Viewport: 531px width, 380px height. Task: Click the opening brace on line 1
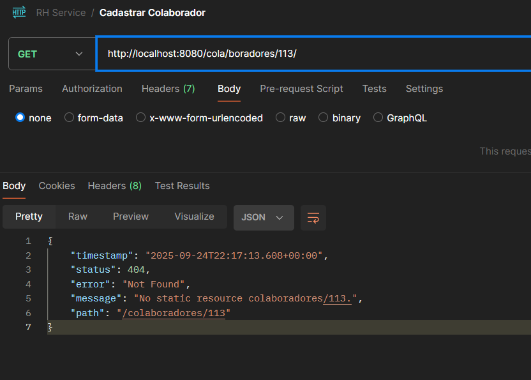(50, 241)
